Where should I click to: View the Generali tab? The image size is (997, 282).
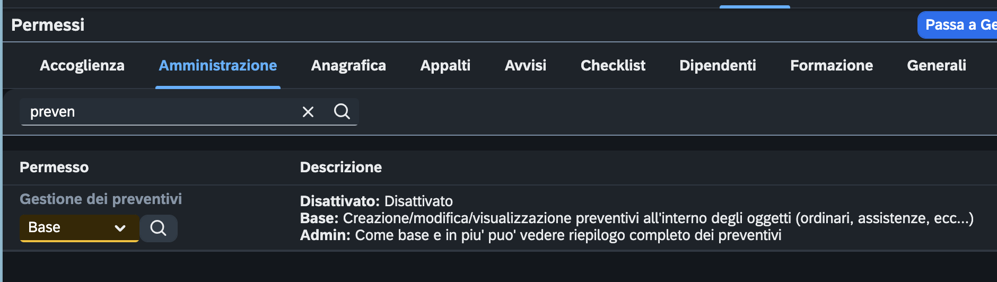937,66
